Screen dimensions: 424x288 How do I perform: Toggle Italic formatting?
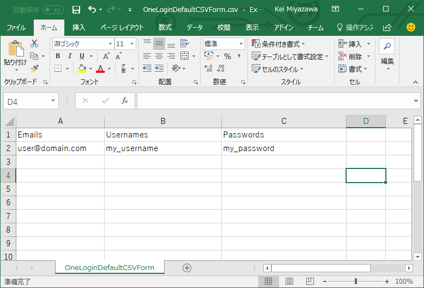70,56
